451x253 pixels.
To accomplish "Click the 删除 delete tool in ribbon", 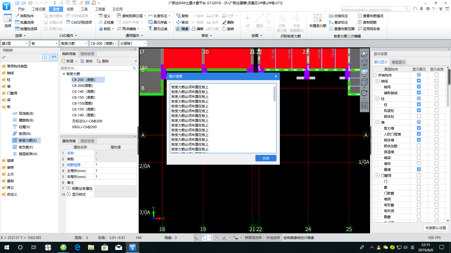I will pyautogui.click(x=228, y=22).
